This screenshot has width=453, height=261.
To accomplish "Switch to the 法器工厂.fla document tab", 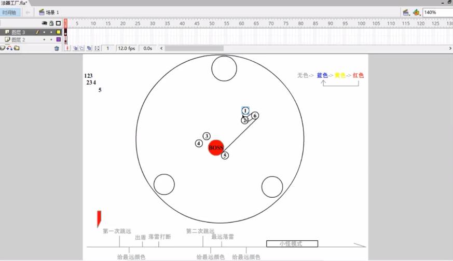I will pyautogui.click(x=14, y=3).
